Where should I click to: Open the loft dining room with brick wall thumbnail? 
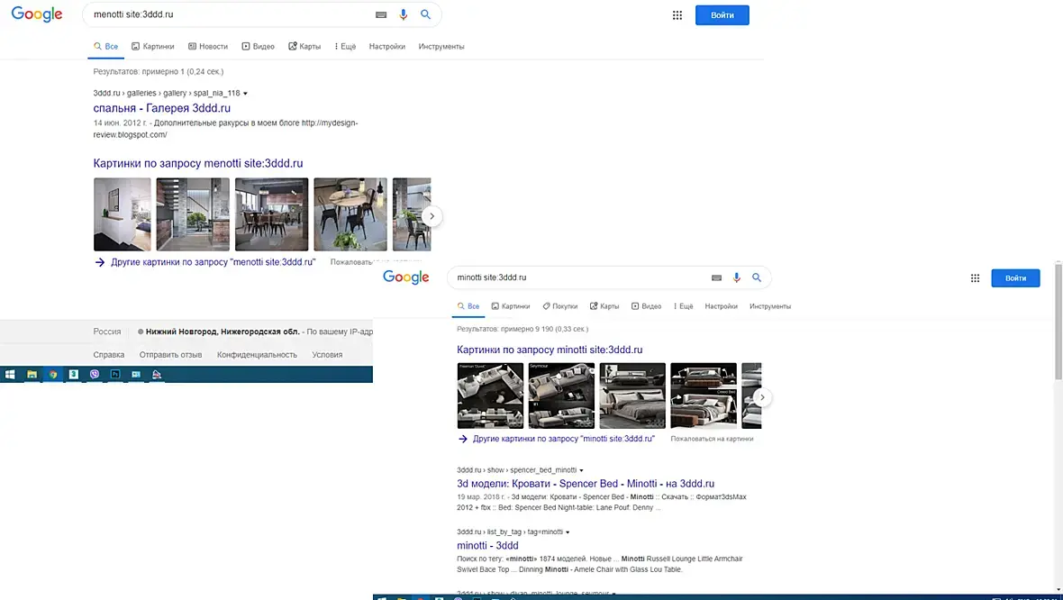coord(272,214)
